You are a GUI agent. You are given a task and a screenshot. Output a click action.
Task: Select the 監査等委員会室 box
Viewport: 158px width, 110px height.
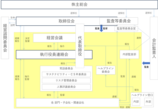pyautogui.click(x=126, y=29)
